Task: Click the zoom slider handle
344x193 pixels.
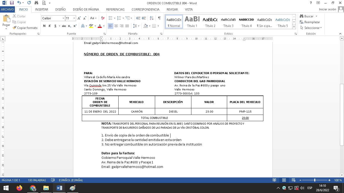Action: (315, 180)
